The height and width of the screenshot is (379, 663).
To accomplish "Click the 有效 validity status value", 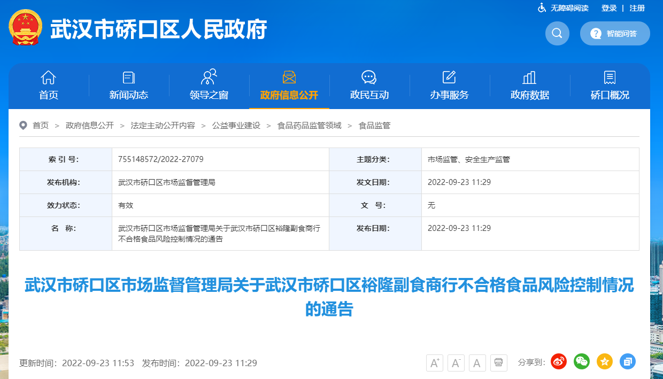I will tap(126, 205).
